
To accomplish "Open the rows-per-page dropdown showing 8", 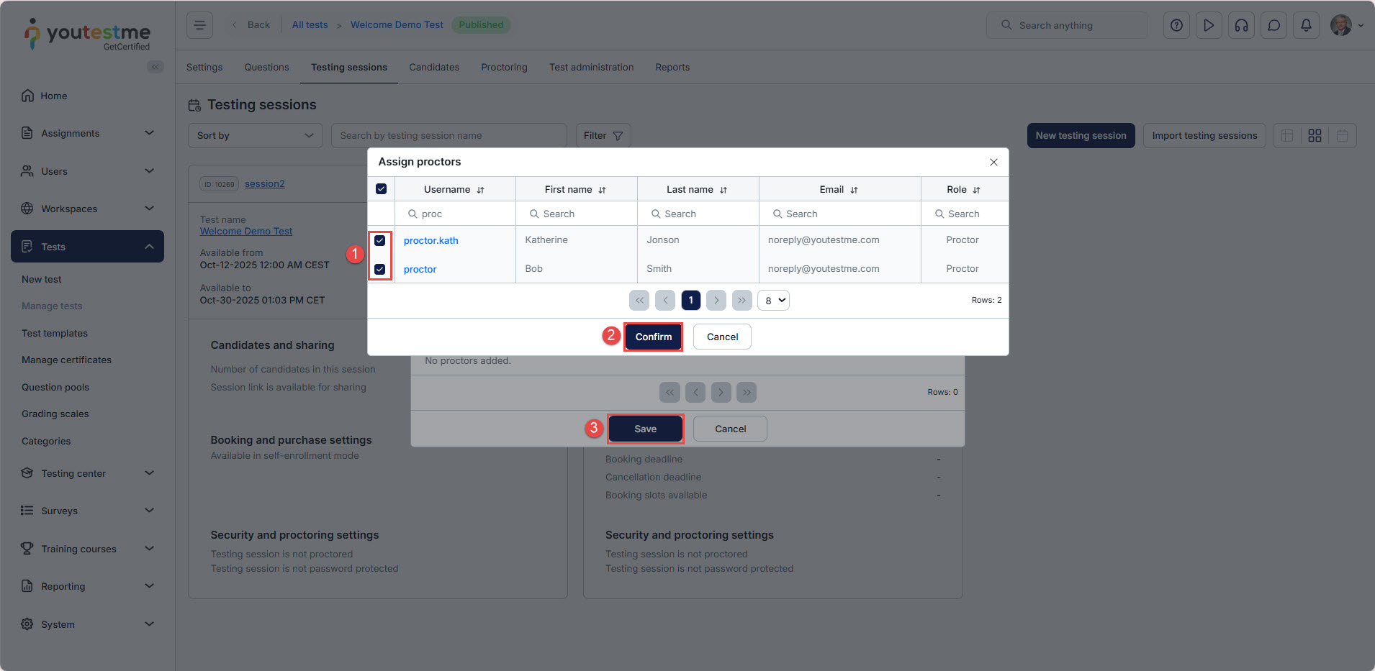I will (x=773, y=300).
